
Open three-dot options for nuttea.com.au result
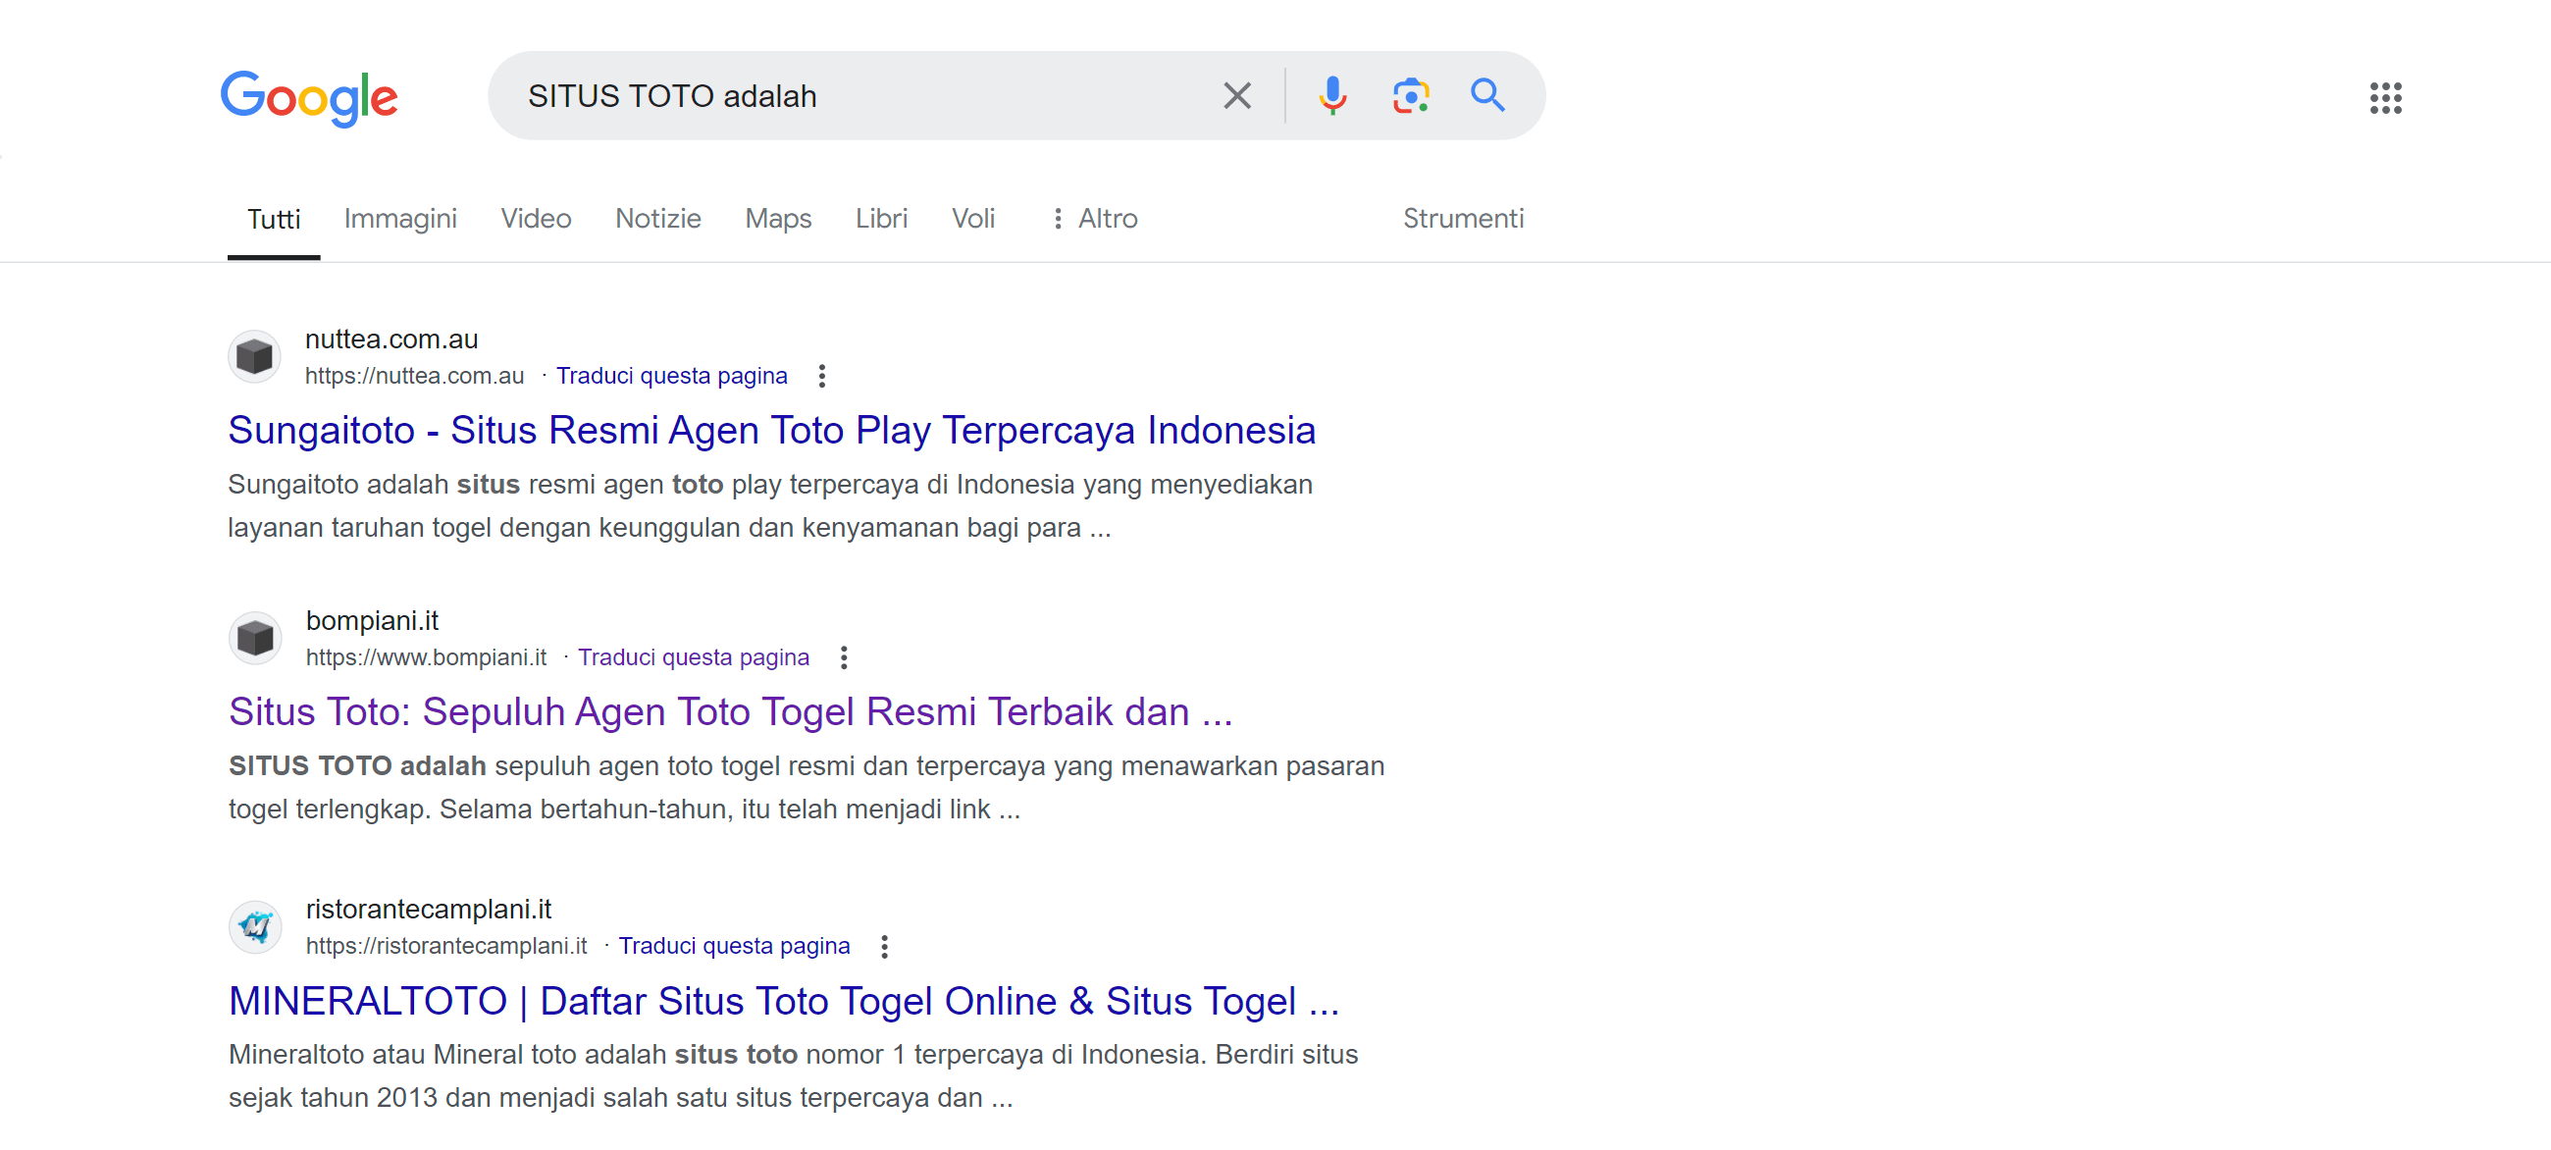coord(822,376)
